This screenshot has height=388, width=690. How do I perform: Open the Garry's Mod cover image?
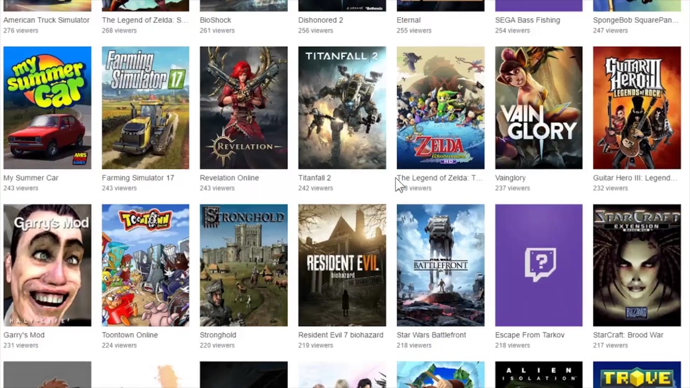pos(47,265)
